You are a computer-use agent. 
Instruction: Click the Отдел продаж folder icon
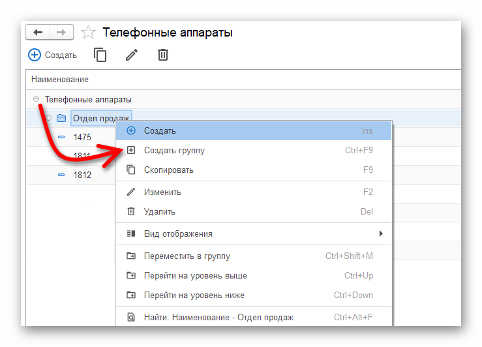61,118
